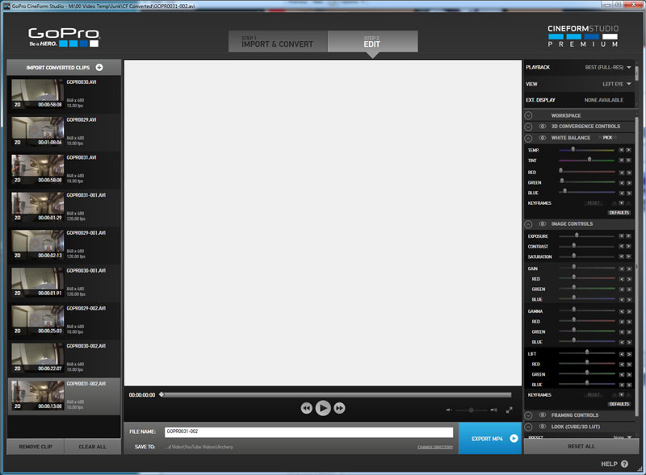The image size is (646, 475).
Task: Expand the Framing Controls section
Action: (529, 415)
